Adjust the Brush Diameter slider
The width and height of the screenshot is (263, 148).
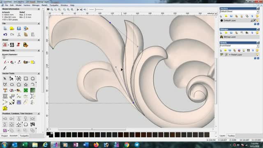tap(4, 57)
